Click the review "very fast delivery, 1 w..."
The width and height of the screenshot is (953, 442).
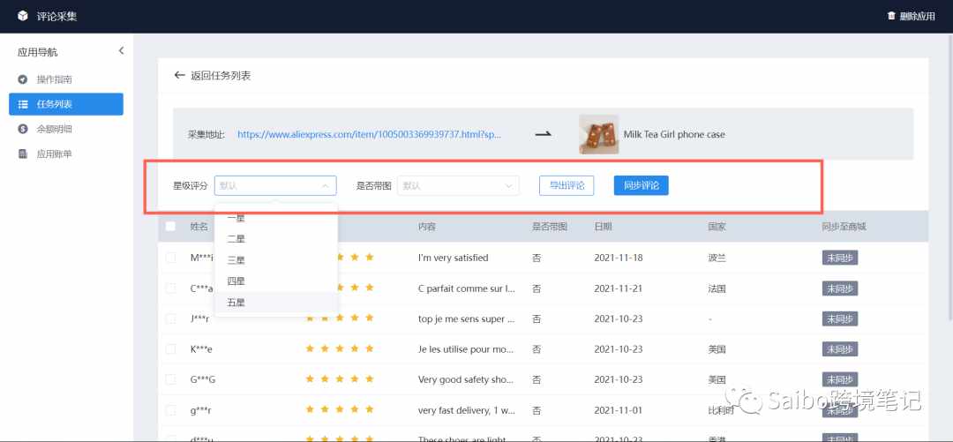467,409
